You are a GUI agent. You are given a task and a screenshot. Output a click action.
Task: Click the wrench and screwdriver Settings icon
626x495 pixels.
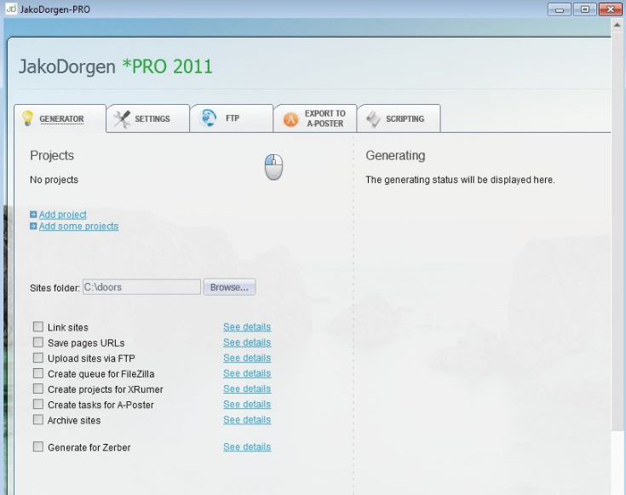122,118
